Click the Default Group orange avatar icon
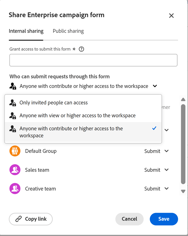Screen dimensions: 188x236 15,151
